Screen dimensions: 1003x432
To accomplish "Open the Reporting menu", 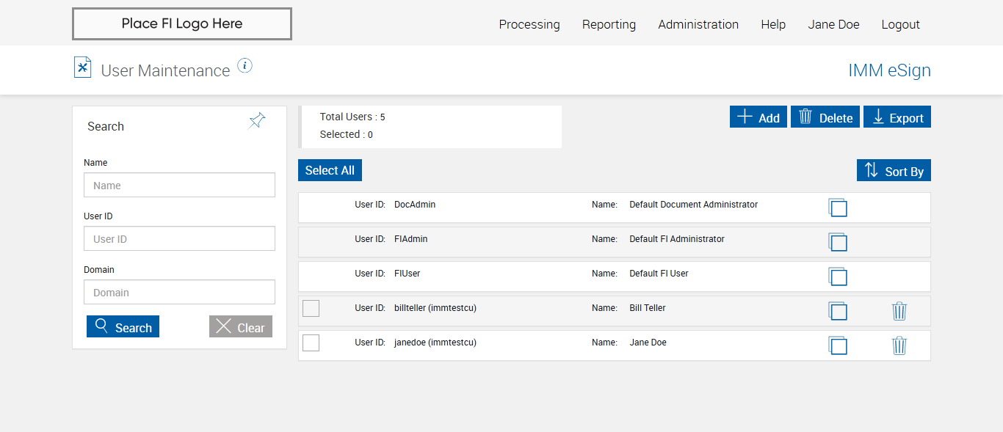I will point(609,24).
